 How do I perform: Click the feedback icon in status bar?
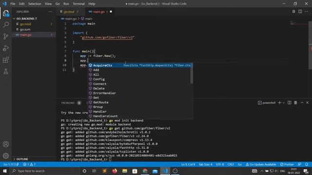click(x=299, y=164)
